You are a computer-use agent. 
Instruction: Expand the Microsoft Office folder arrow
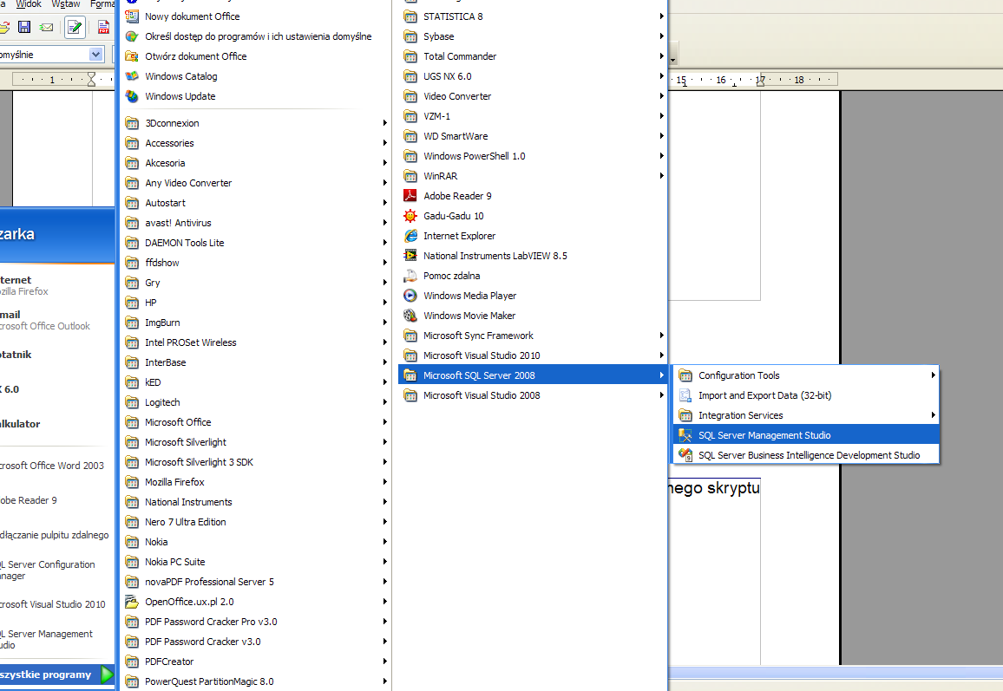click(x=384, y=422)
